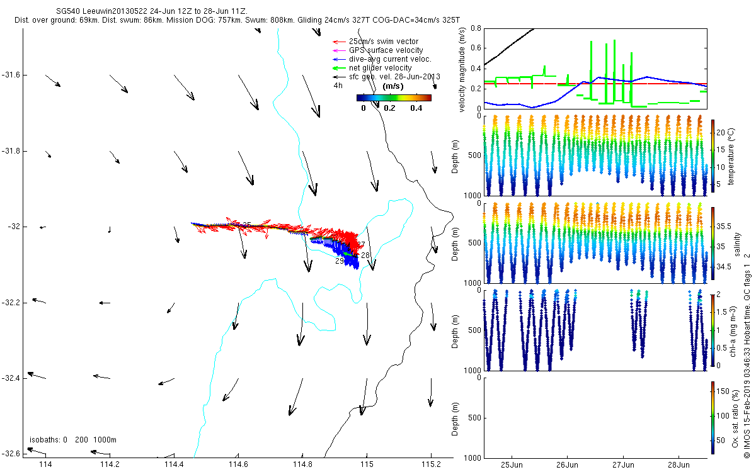Click 'Depth (m)' label of salinity panel
Viewport: 756px width, 472px height.
455,243
